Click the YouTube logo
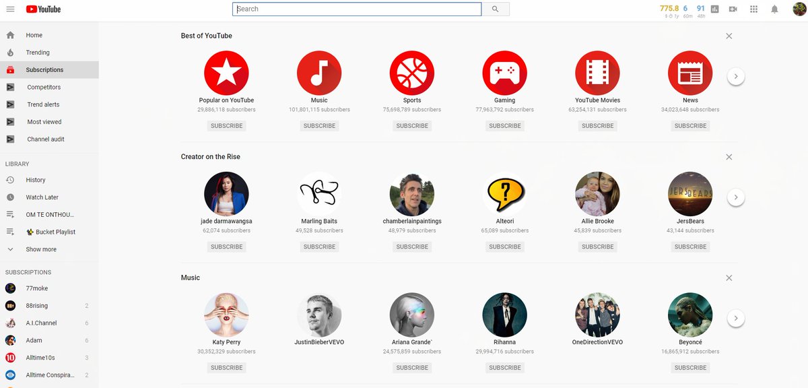The width and height of the screenshot is (808, 388). pos(43,9)
